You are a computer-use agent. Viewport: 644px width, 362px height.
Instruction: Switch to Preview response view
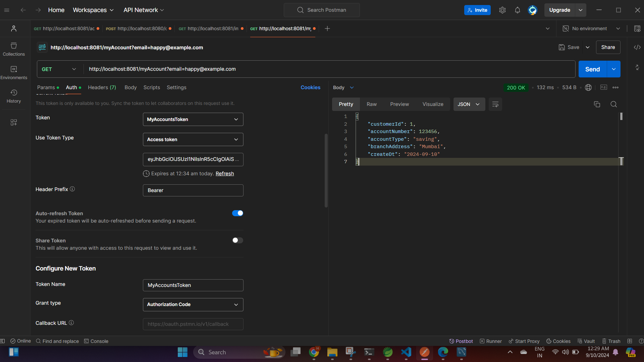point(399,104)
